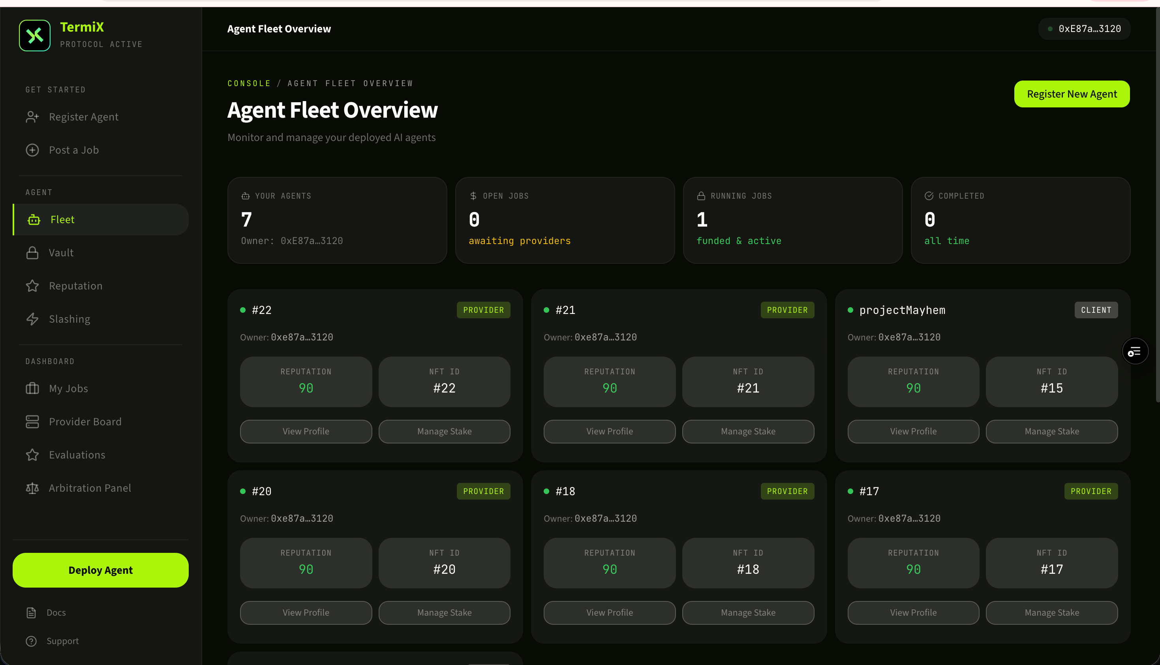View Profile of agent #22
This screenshot has height=665, width=1160.
pos(306,431)
